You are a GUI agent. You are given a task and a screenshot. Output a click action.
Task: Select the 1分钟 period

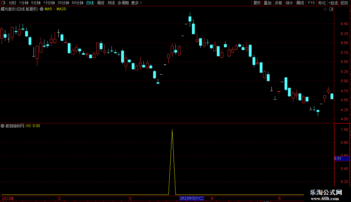coord(24,3)
